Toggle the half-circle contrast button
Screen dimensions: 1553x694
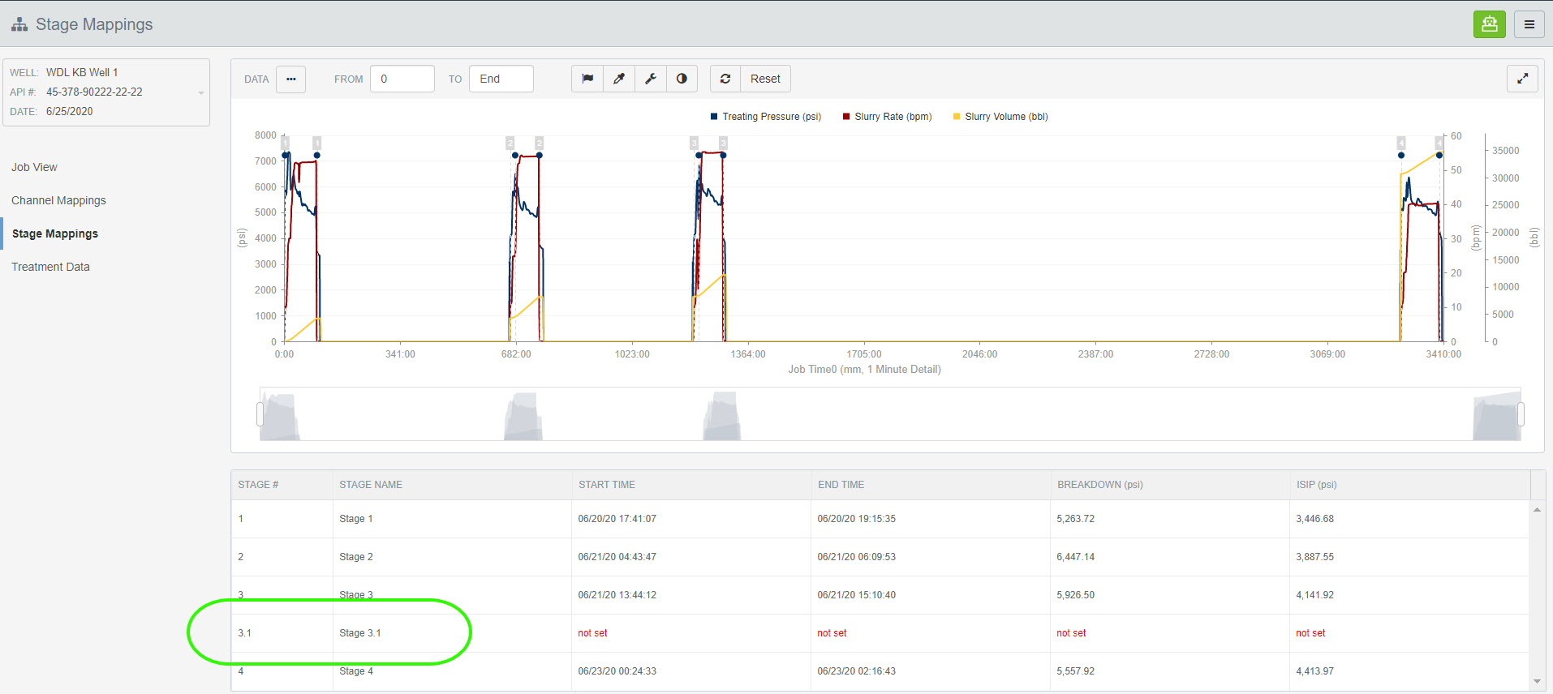pyautogui.click(x=682, y=79)
